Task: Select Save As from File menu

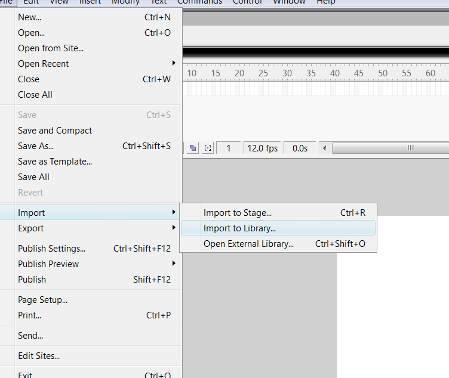Action: 36,146
